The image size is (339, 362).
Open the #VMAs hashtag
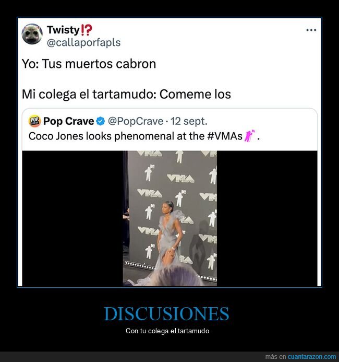click(x=225, y=136)
